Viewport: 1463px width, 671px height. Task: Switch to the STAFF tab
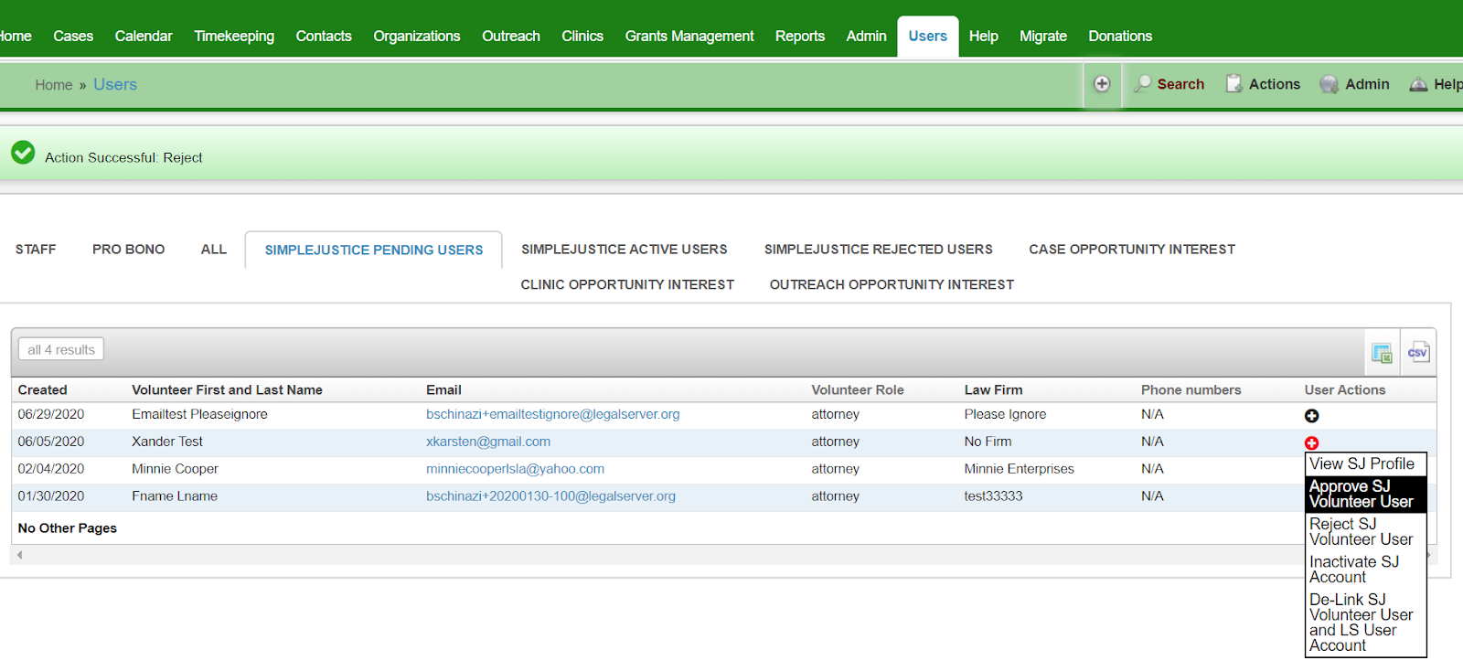click(x=36, y=249)
